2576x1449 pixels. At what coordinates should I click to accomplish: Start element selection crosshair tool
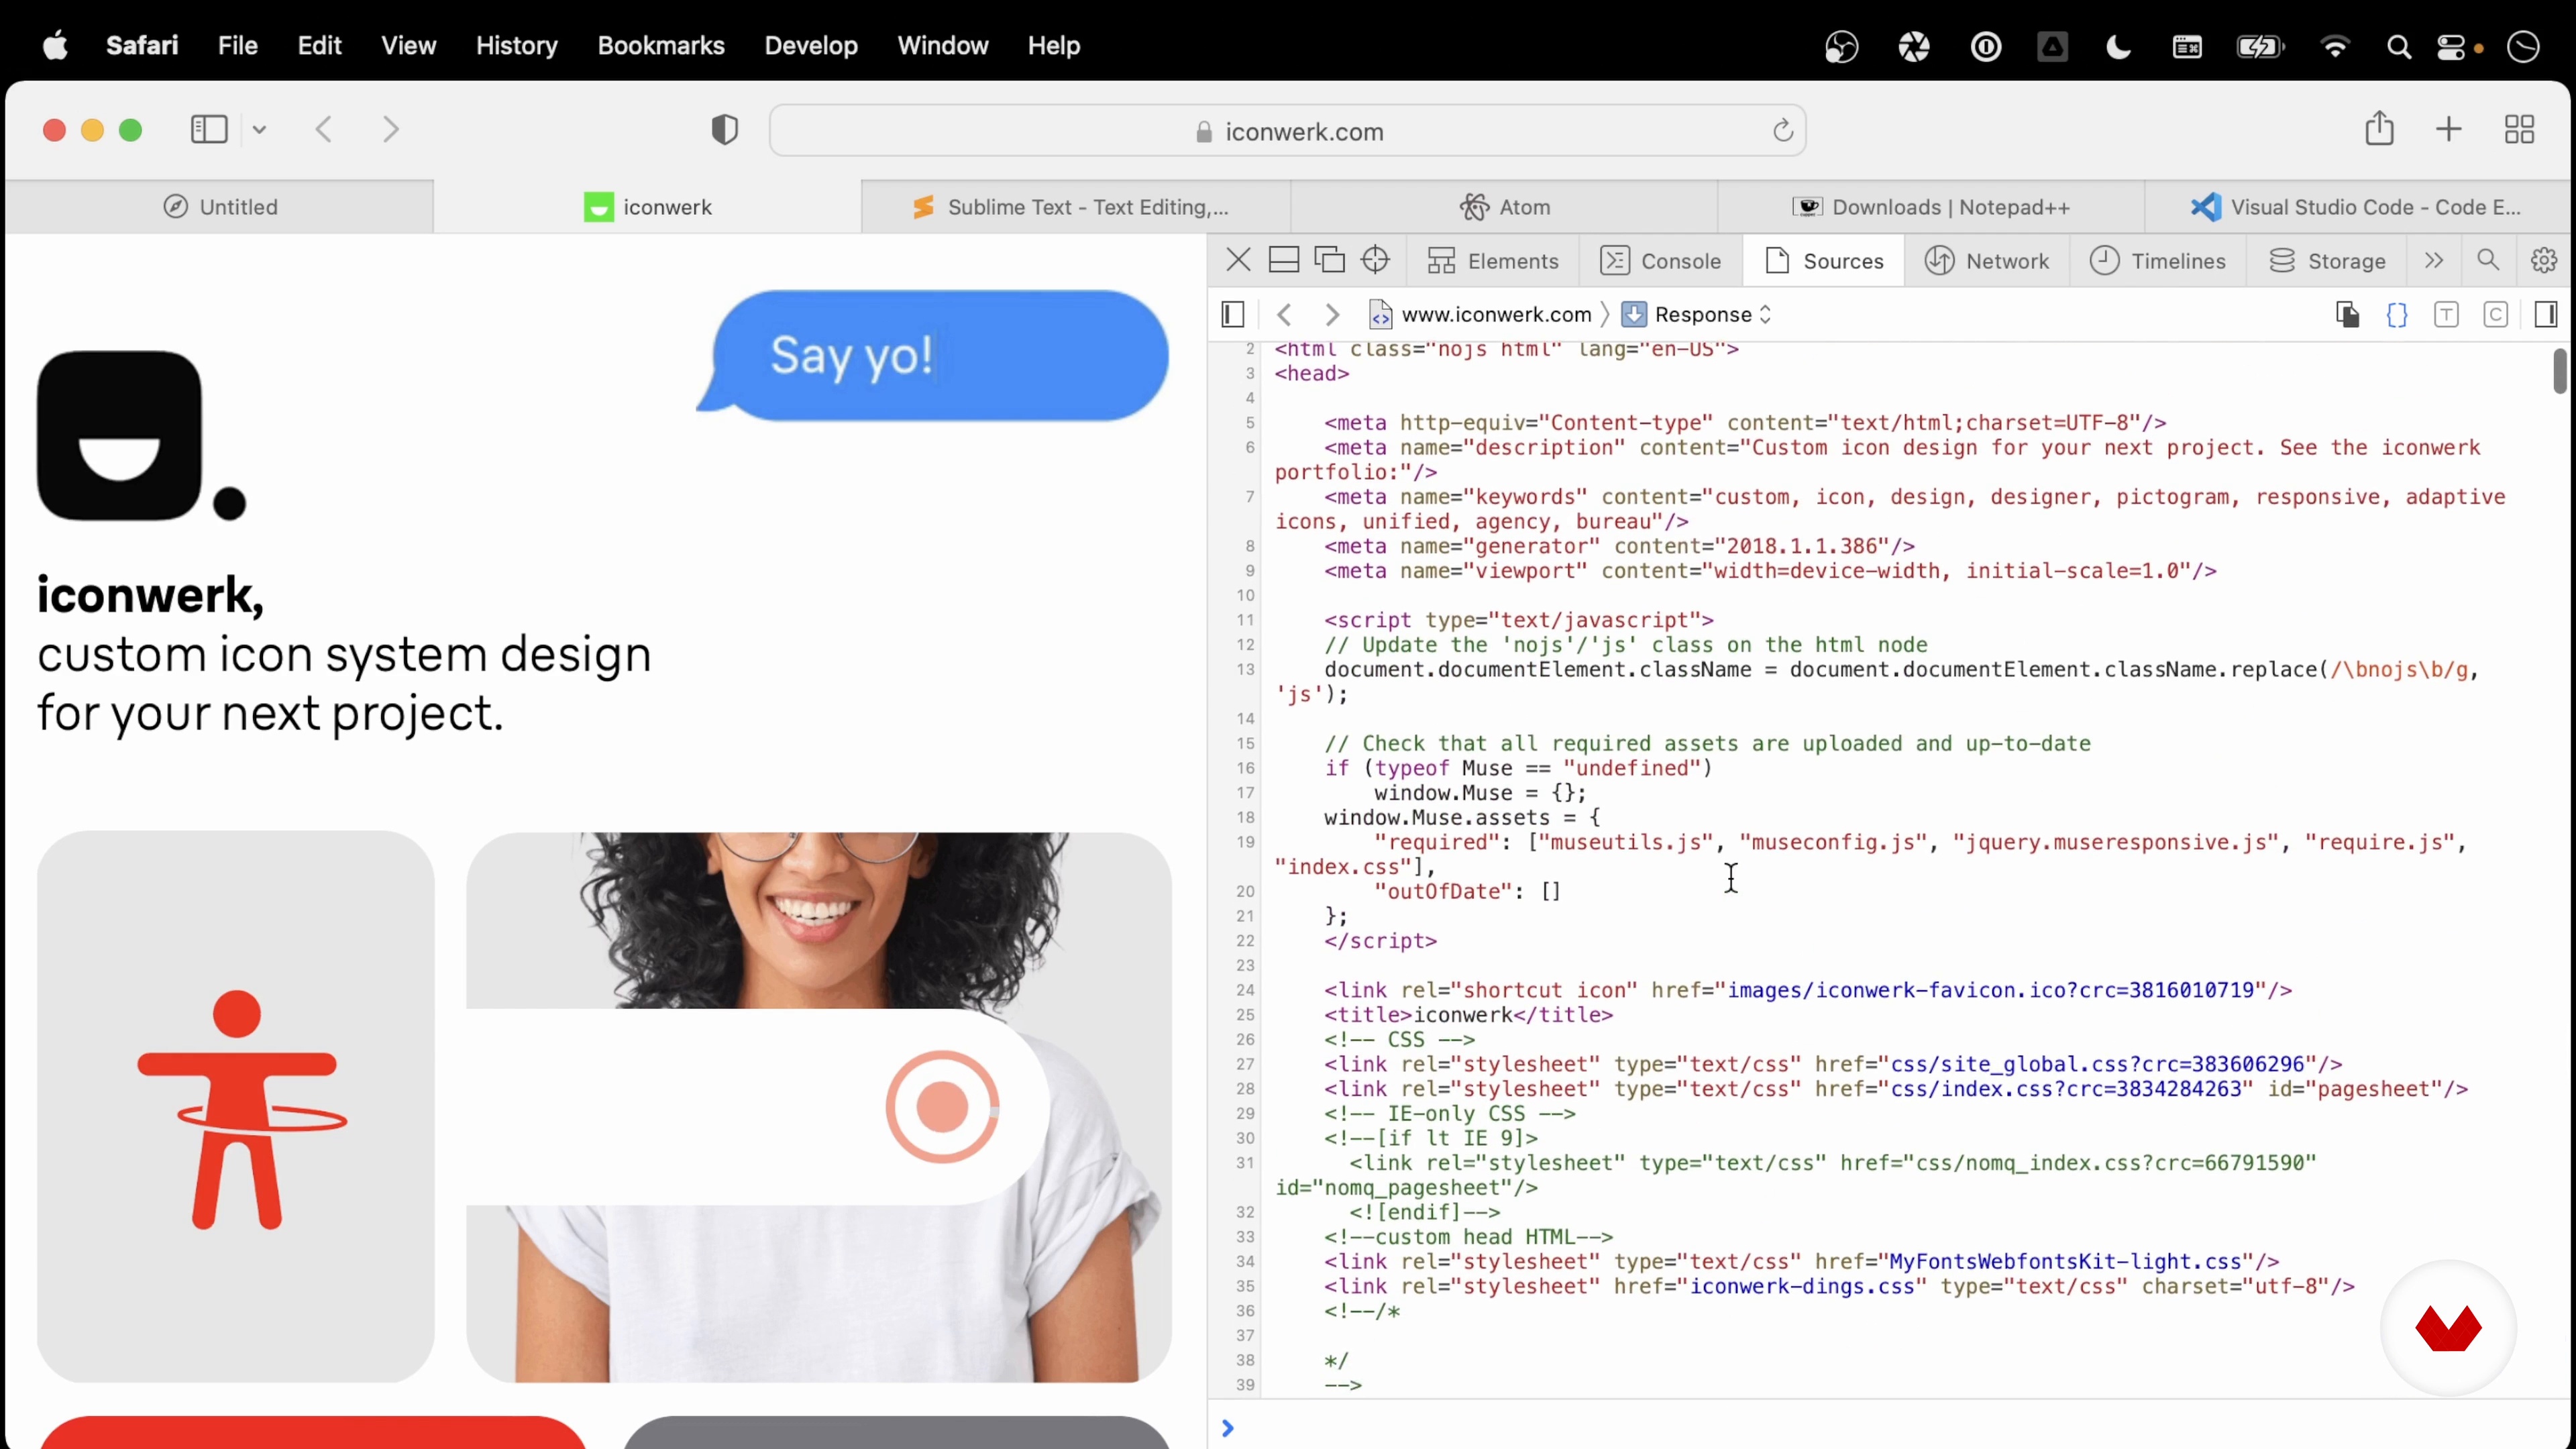click(1375, 260)
